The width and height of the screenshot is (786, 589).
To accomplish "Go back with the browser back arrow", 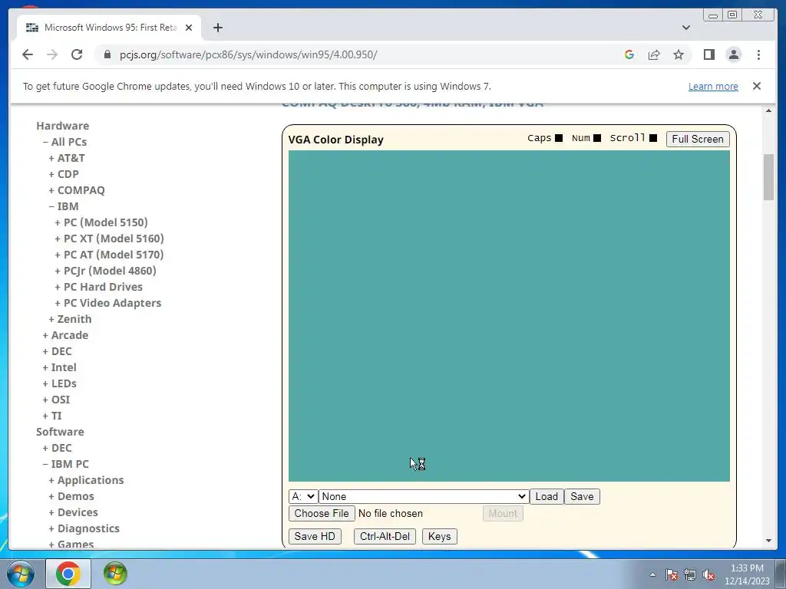I will click(x=28, y=54).
